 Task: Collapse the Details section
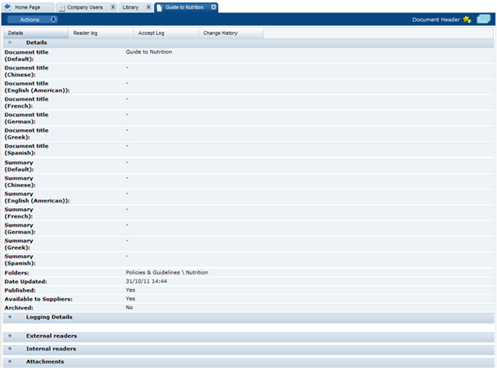click(10, 42)
